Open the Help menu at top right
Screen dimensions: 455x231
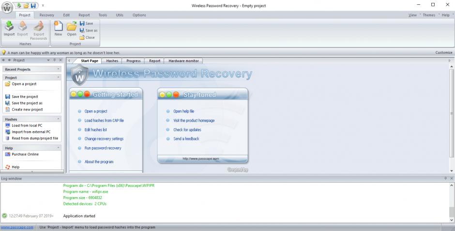tap(446, 15)
